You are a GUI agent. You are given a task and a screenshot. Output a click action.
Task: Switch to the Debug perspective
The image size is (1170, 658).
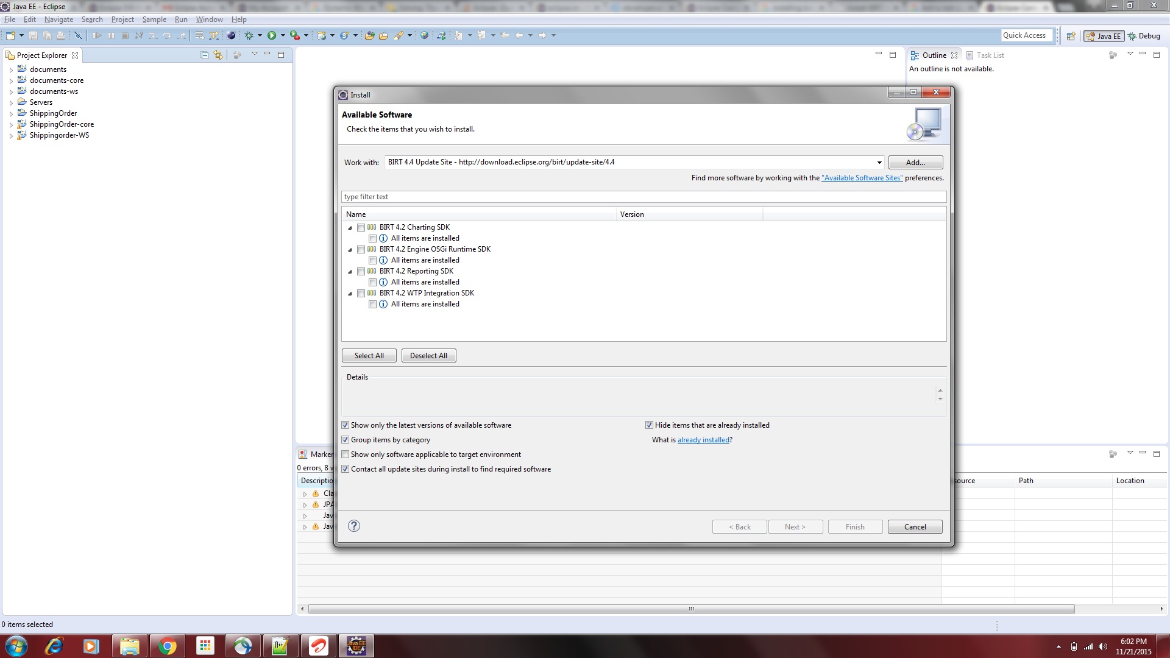tap(1144, 36)
